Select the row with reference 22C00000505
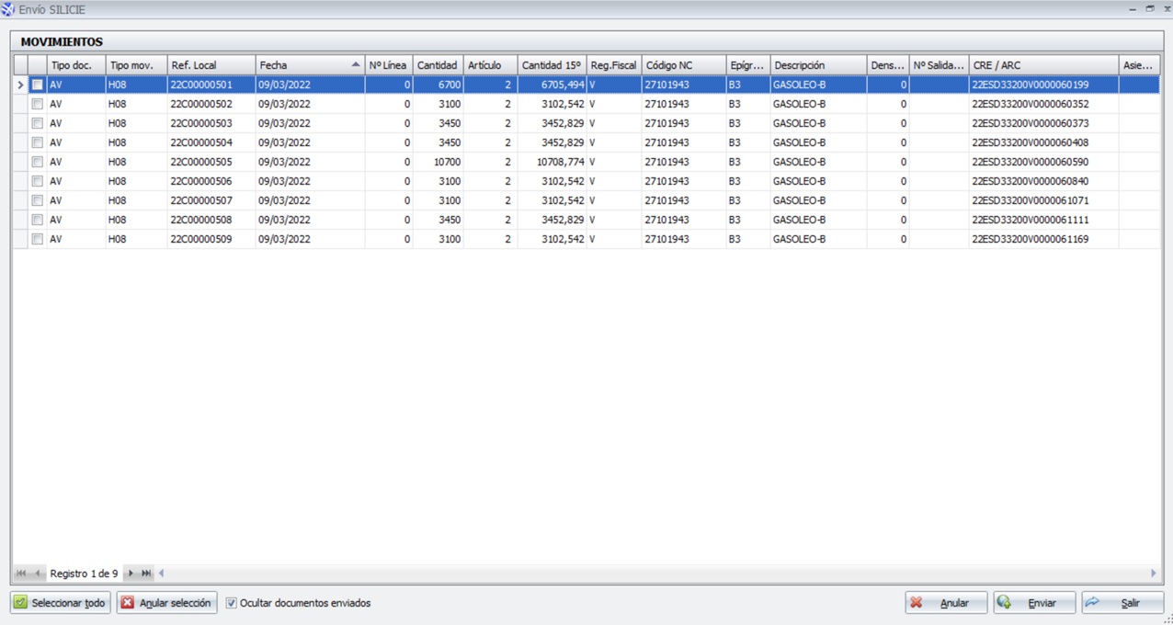The height and width of the screenshot is (625, 1173). point(201,162)
